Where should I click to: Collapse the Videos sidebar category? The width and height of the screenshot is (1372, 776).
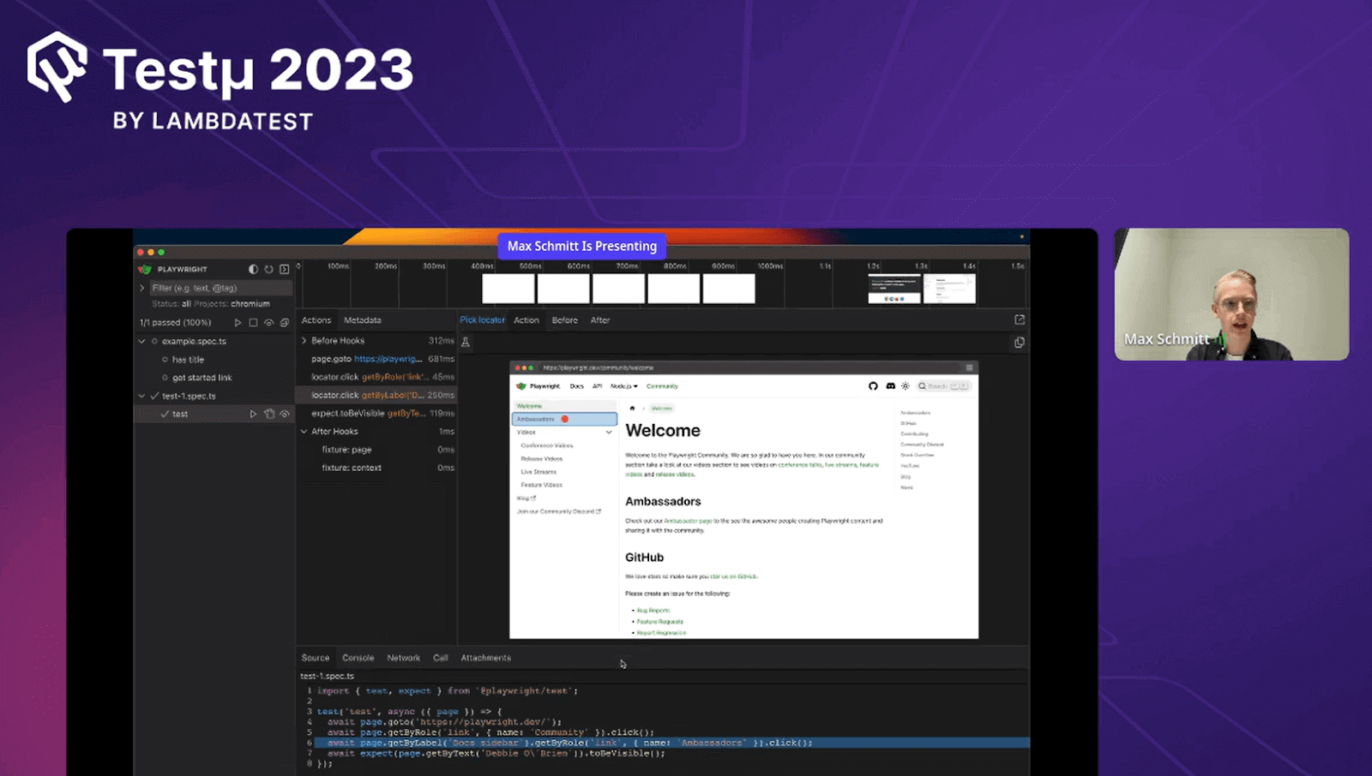click(609, 433)
